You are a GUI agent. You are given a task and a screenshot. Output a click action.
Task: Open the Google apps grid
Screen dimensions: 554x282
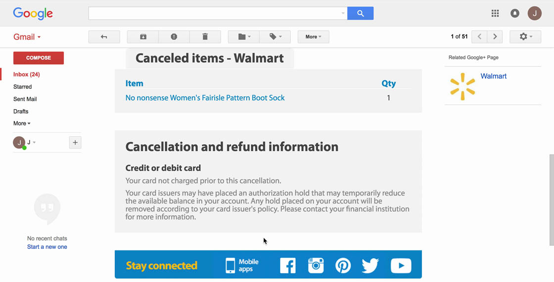pos(495,13)
